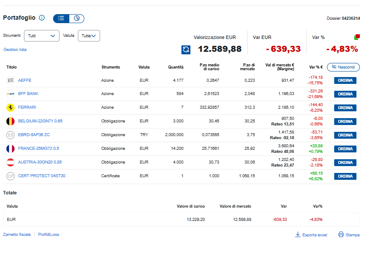Switch to list view toggle

[61, 18]
